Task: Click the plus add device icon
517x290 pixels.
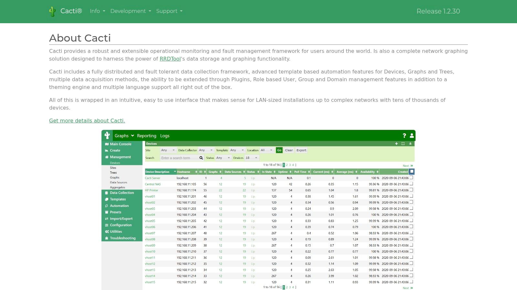Action: click(x=396, y=144)
